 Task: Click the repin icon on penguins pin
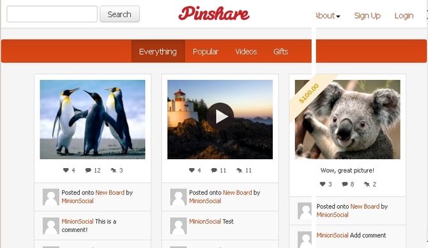point(114,170)
